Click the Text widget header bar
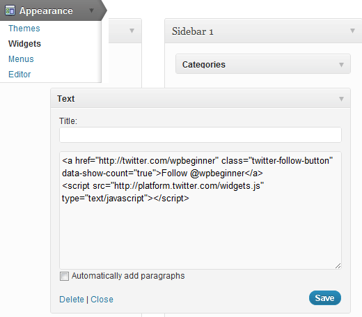 (200, 98)
